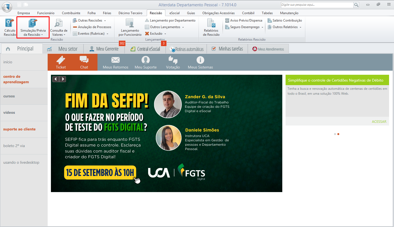The image size is (394, 227).
Task: Switch to the Meus Atendimentos tab
Action: (268, 49)
